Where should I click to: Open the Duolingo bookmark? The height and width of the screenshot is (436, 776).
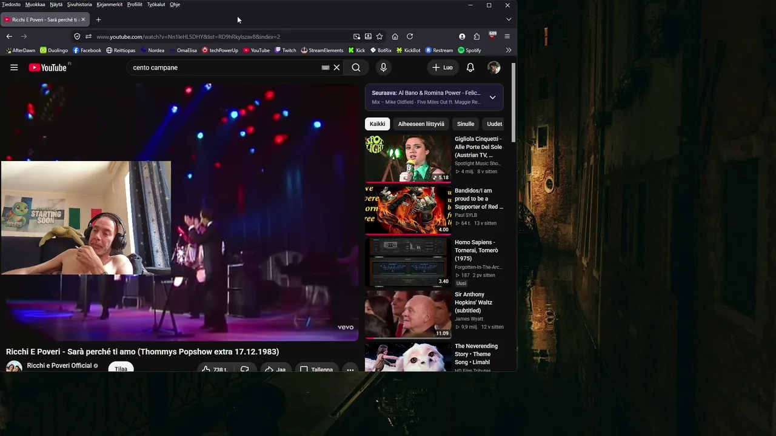54,50
